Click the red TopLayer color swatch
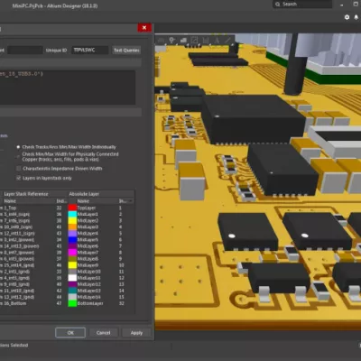 (72, 208)
